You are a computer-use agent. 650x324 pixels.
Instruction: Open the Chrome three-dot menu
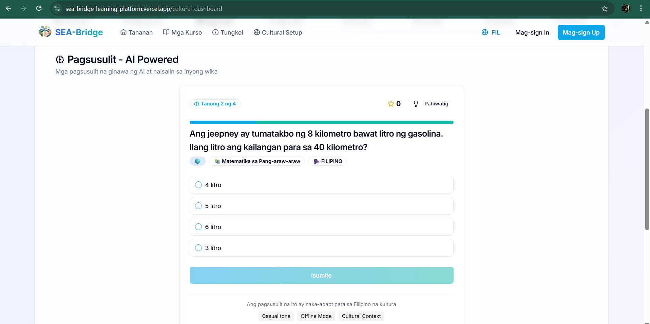641,8
